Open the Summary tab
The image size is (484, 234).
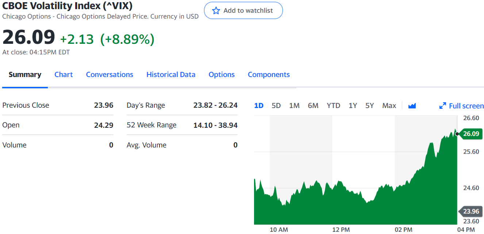(25, 74)
